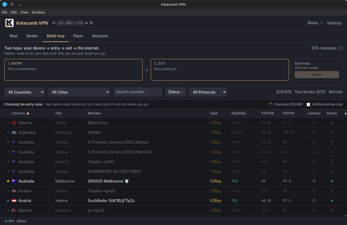Viewport: 347px width, 225px height.
Task: Star the Bahrain pv-vpn12 node
Action: [8, 210]
